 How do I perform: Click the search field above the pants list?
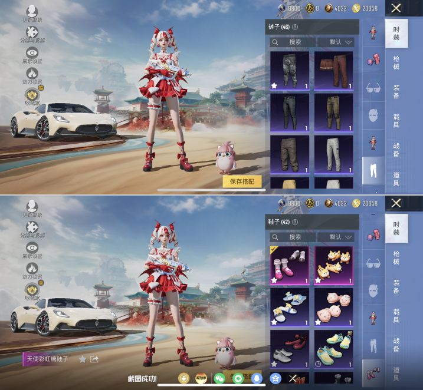pyautogui.click(x=293, y=42)
